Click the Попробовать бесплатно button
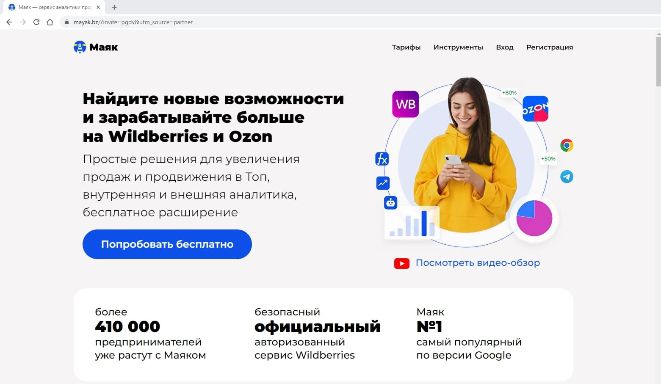661x384 pixels. (167, 244)
